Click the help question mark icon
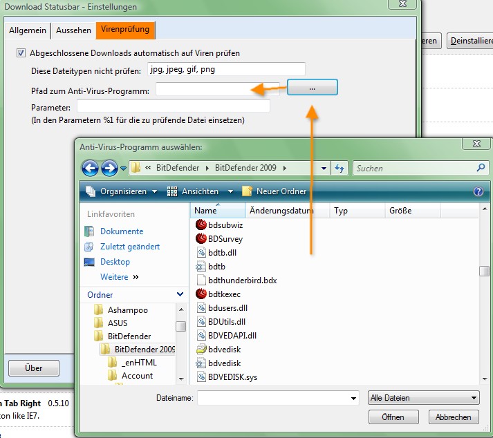This screenshot has height=438, width=493. pyautogui.click(x=478, y=191)
